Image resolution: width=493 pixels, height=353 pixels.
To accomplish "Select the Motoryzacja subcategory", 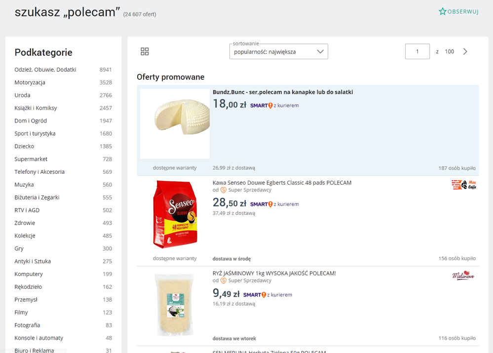I will coord(30,82).
